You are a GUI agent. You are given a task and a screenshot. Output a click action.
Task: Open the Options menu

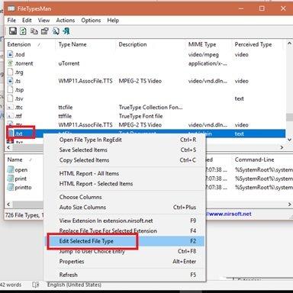91,21
